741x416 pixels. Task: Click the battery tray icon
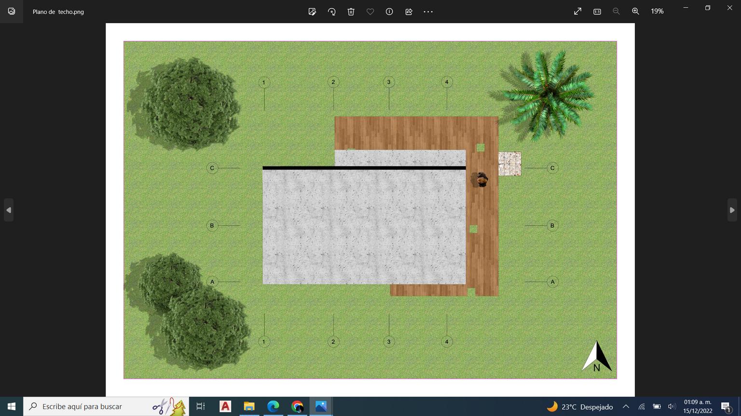click(657, 407)
